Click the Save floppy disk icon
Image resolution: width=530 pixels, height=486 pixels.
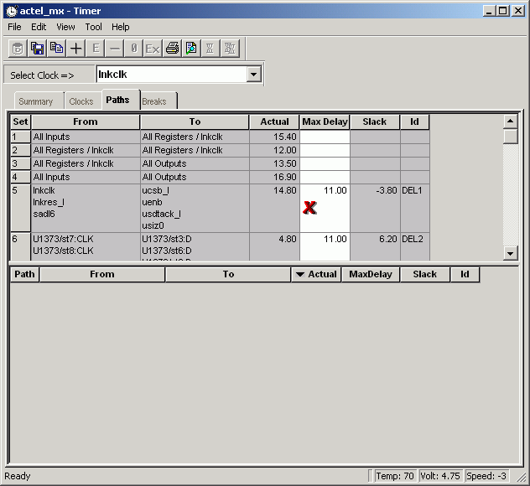[37, 49]
